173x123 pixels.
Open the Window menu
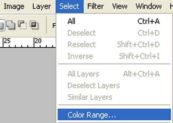pyautogui.click(x=149, y=6)
